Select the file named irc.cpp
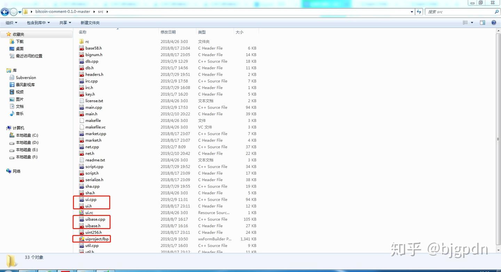 92,81
